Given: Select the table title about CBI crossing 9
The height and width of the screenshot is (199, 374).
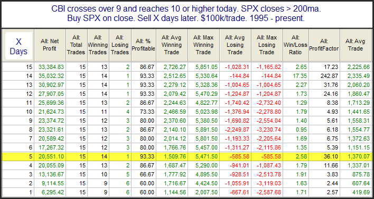Looking at the screenshot, I should tap(186, 14).
